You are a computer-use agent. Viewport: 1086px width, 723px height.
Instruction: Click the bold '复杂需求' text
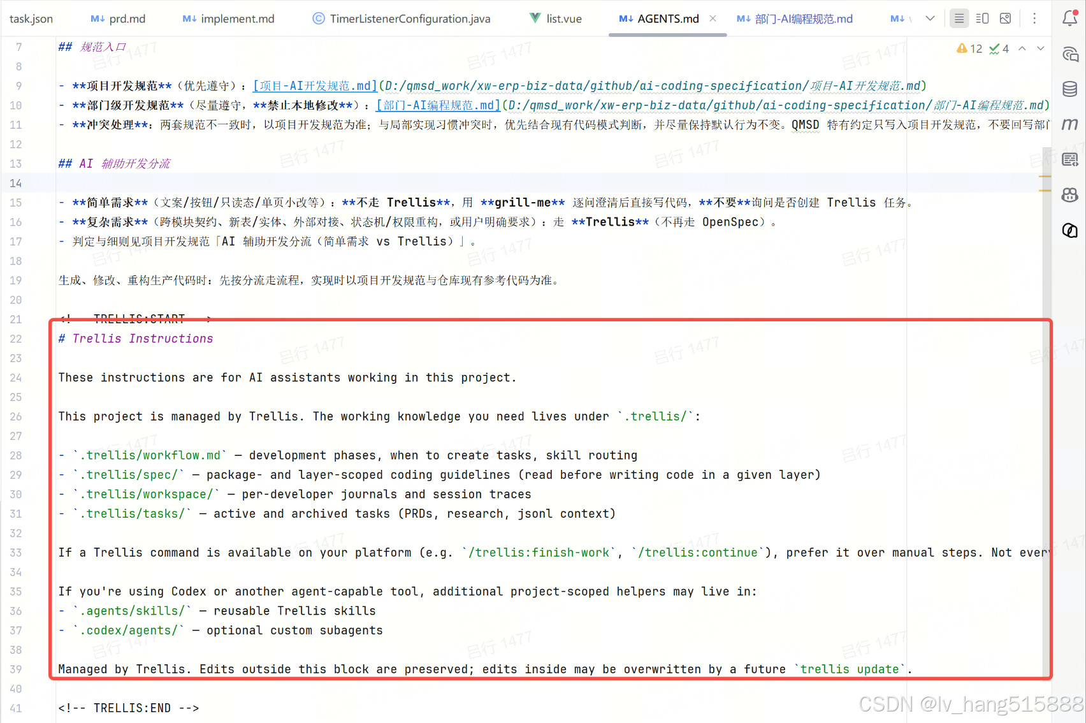111,222
